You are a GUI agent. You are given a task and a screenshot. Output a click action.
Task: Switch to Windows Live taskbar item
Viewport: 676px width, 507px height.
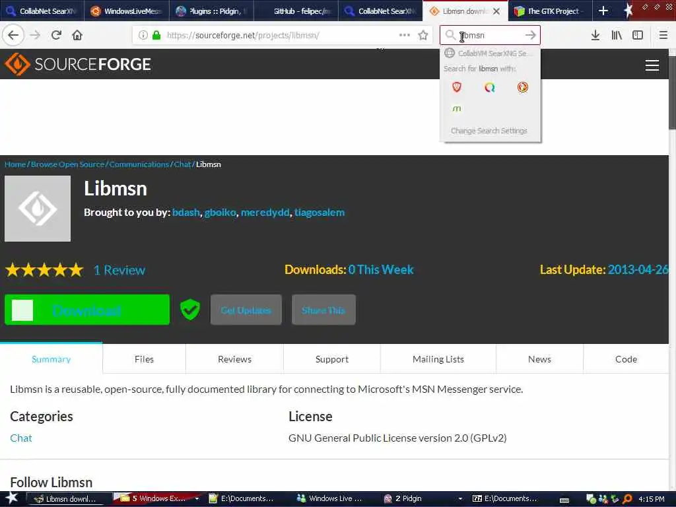(330, 499)
